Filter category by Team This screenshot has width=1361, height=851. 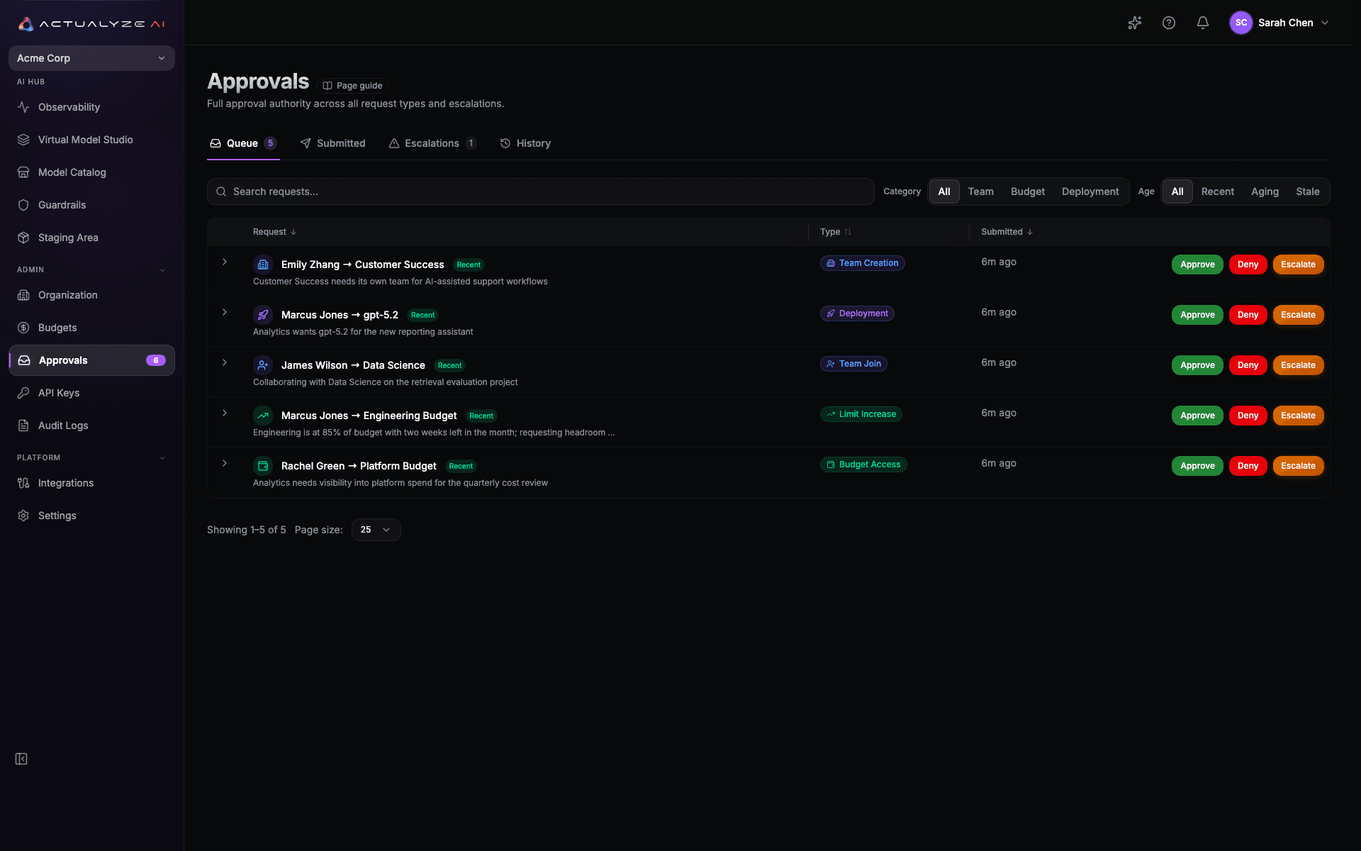pos(980,191)
